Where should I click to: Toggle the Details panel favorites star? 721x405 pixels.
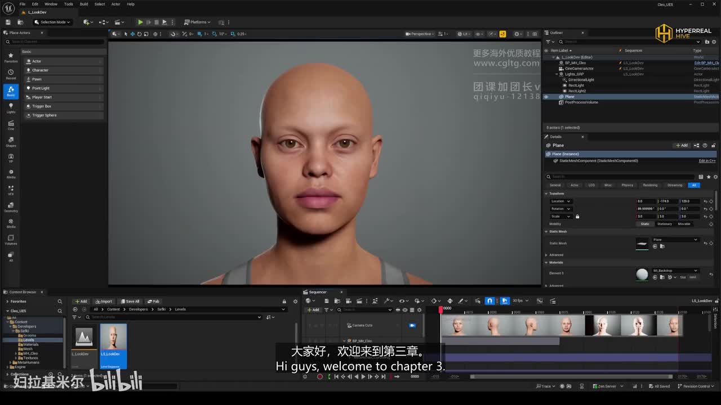[x=709, y=177]
